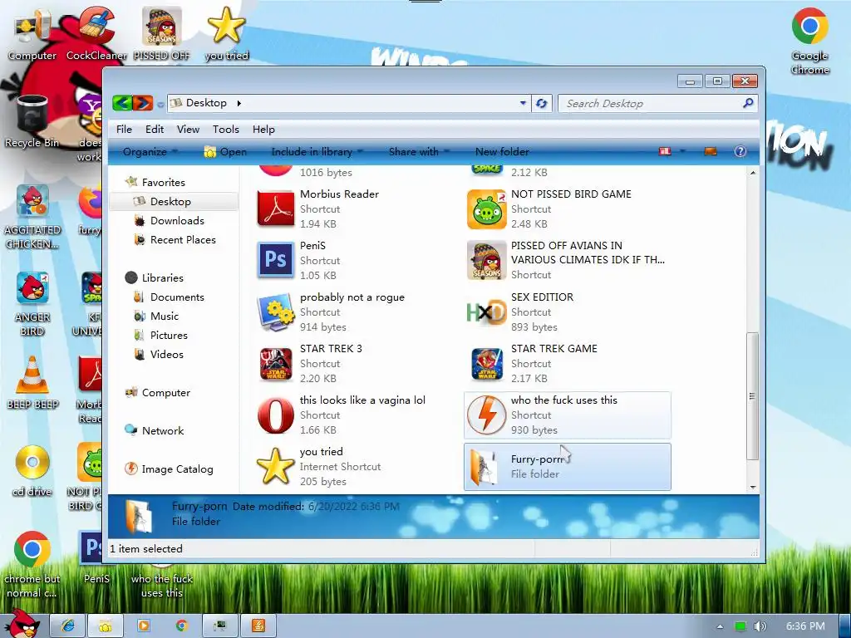Screen dimensions: 851x638
Task: Select the 'probably not a rogue' shortcut
Action: point(275,312)
